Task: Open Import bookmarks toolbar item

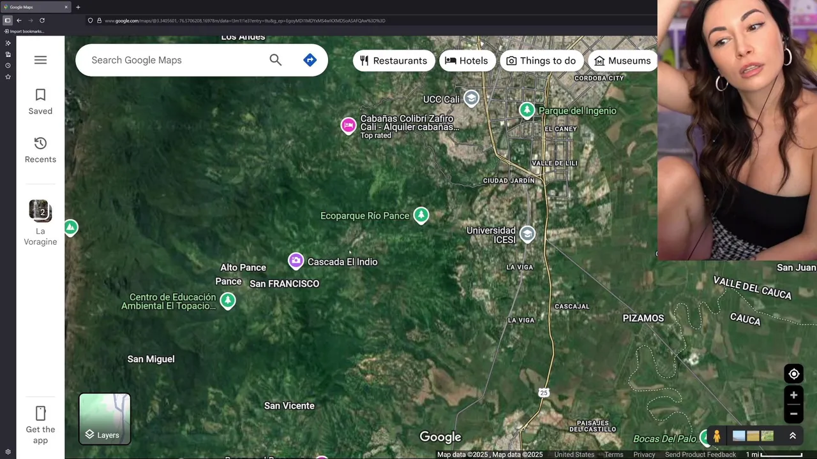Action: click(24, 31)
